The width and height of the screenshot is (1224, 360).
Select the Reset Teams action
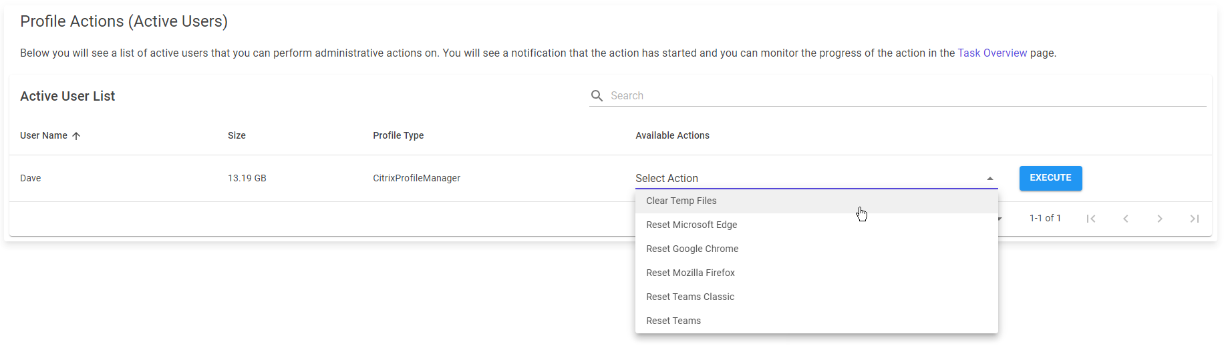tap(673, 321)
